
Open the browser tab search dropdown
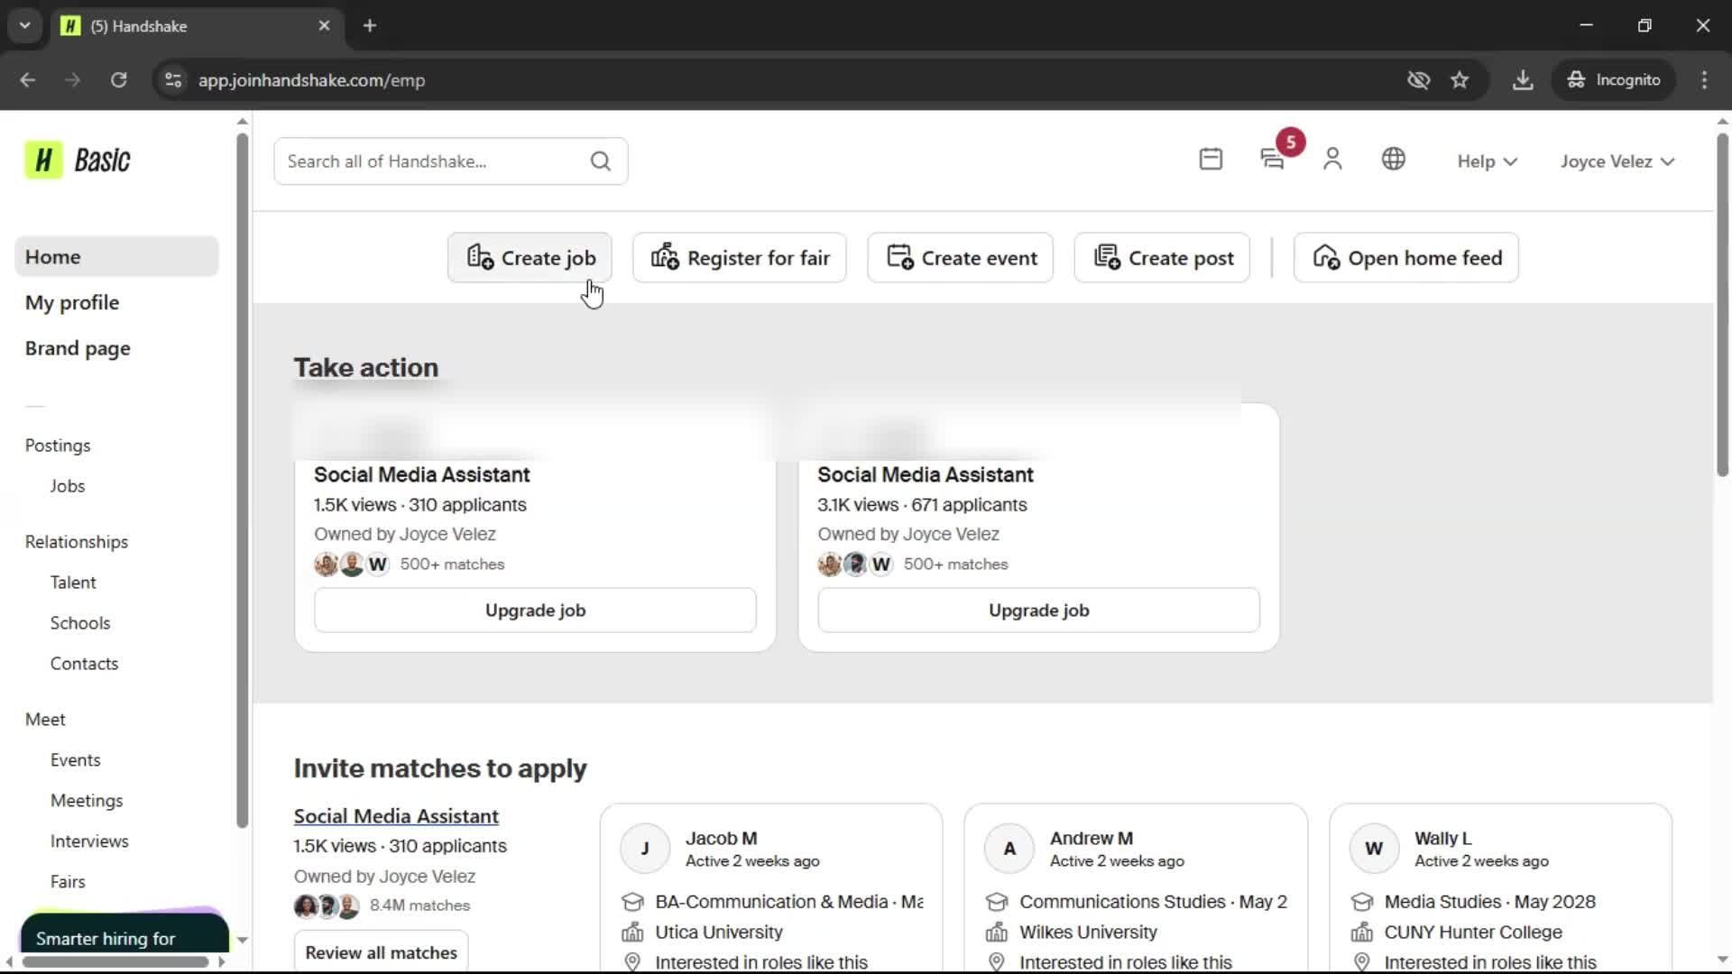(x=25, y=25)
